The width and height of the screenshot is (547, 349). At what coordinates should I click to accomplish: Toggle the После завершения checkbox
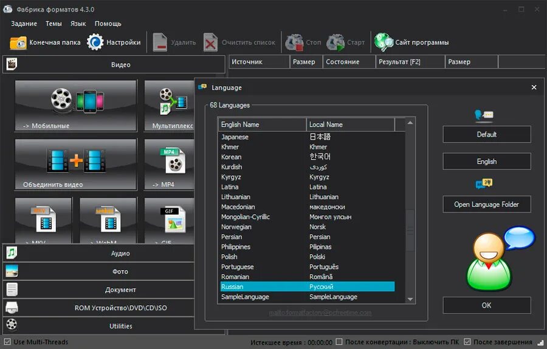(x=467, y=342)
